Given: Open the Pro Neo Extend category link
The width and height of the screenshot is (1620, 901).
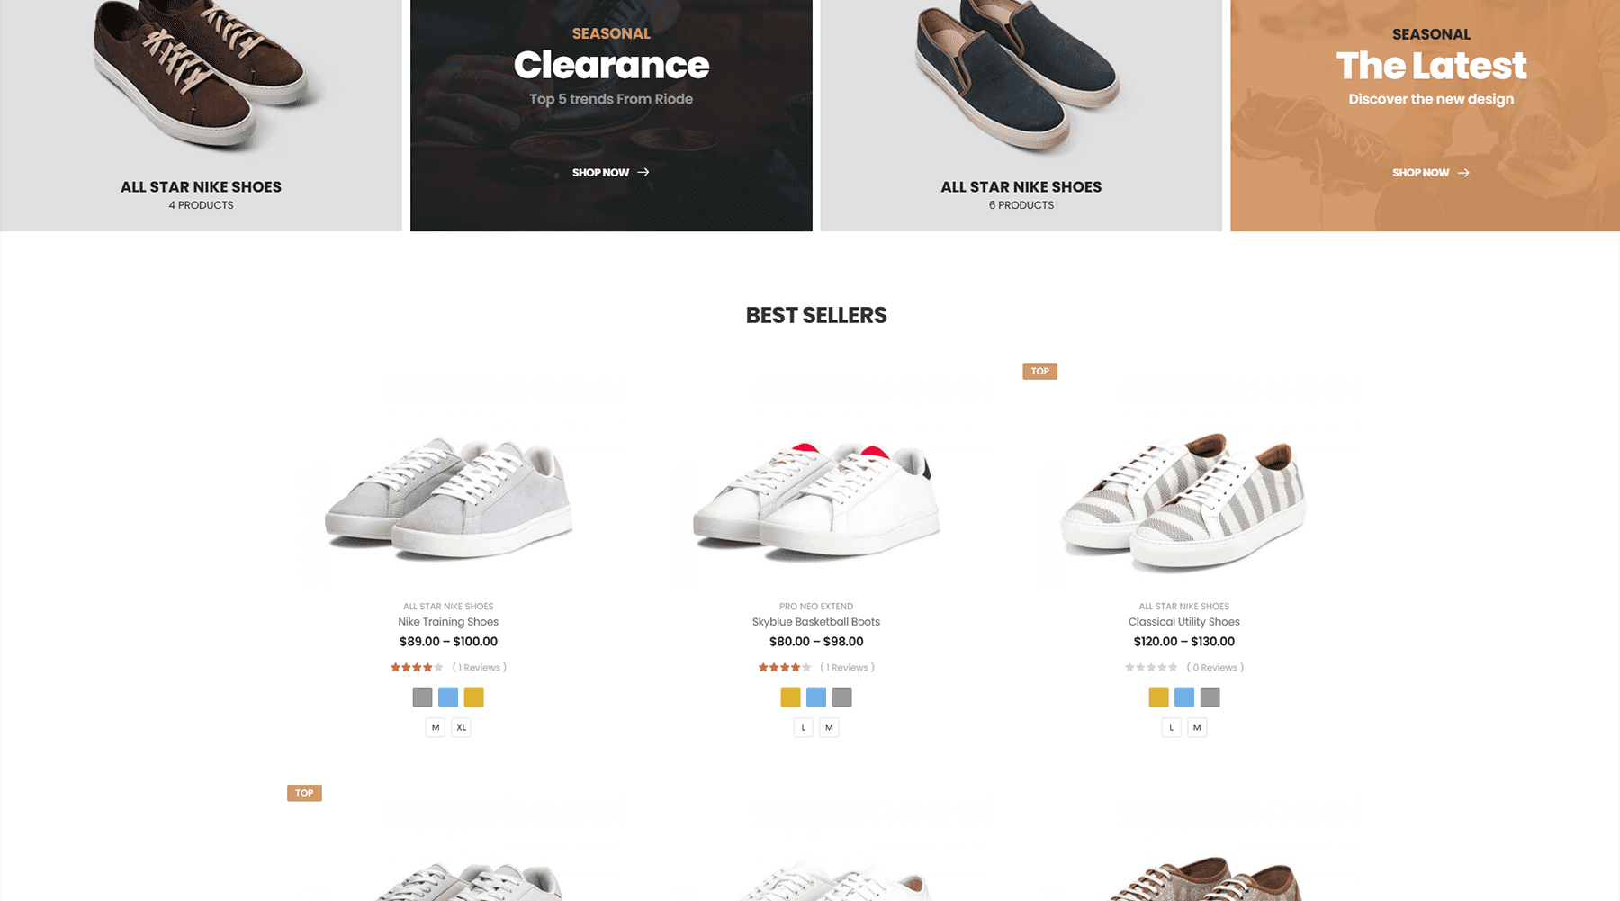Looking at the screenshot, I should [816, 607].
